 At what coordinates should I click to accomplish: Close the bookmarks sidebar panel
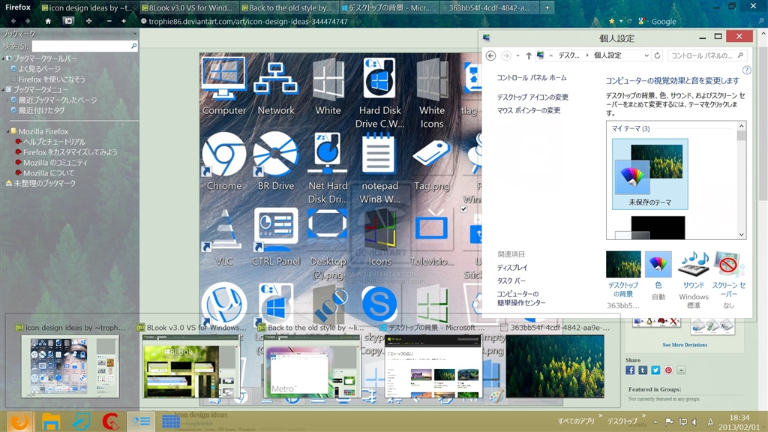tap(134, 34)
